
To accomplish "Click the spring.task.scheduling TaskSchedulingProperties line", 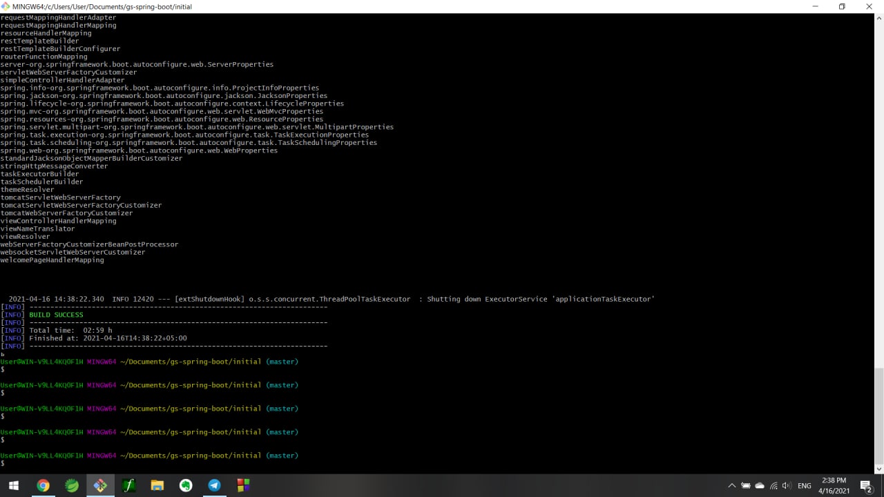I will 189,143.
